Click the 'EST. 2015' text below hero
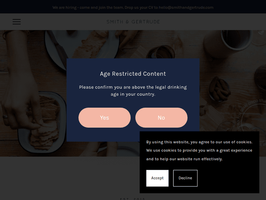 pos(133,198)
